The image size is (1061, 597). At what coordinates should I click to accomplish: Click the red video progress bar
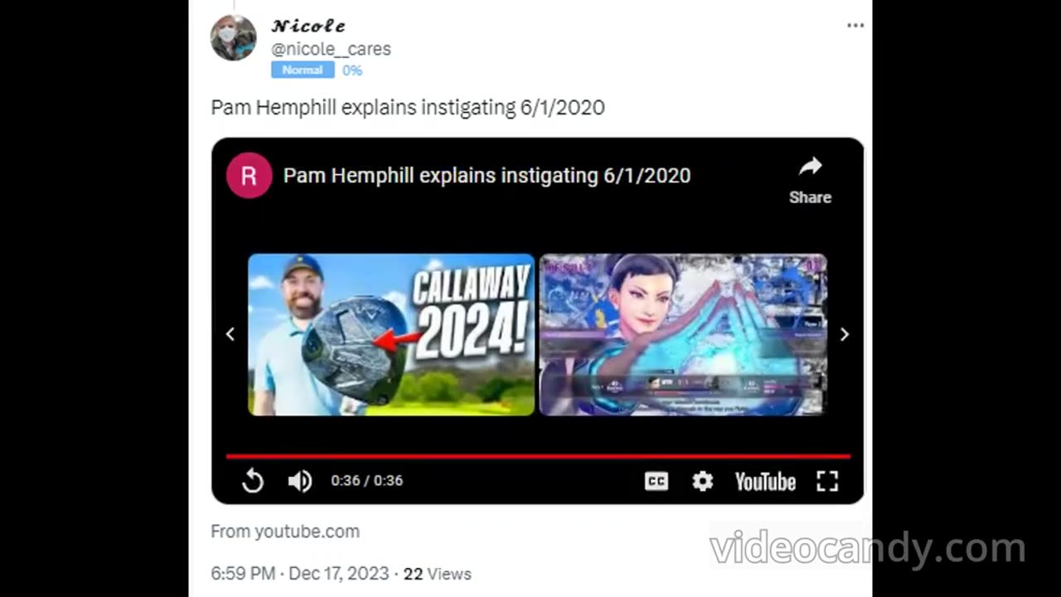539,456
